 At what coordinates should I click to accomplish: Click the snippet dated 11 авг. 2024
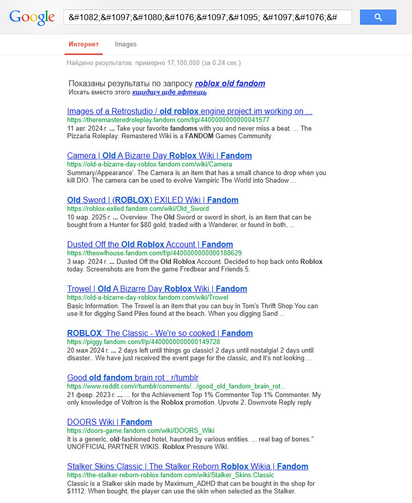(189, 132)
